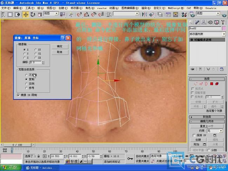Expand the 软选择 rollout
The height and width of the screenshot is (171, 228).
coord(207,117)
